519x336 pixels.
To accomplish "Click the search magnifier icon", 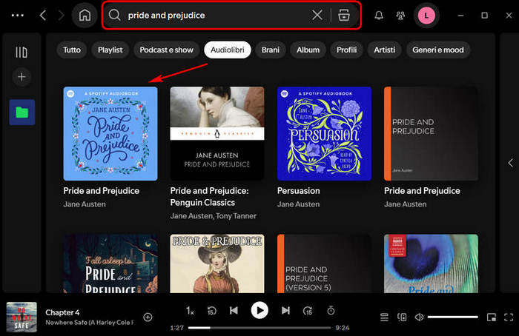I will pyautogui.click(x=114, y=16).
